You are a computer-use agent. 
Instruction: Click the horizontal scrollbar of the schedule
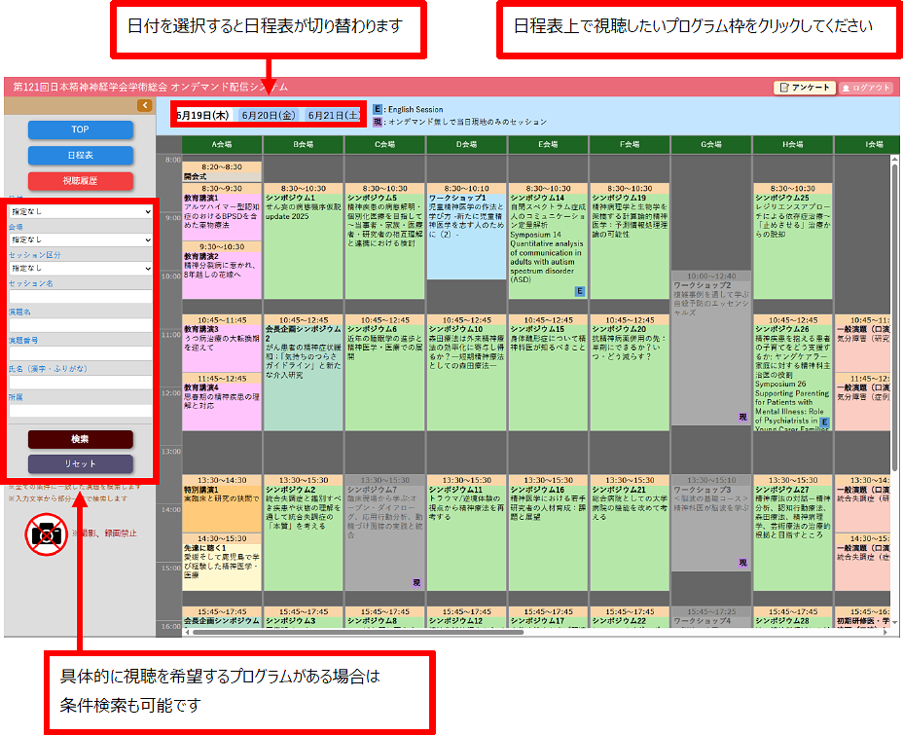(x=358, y=633)
